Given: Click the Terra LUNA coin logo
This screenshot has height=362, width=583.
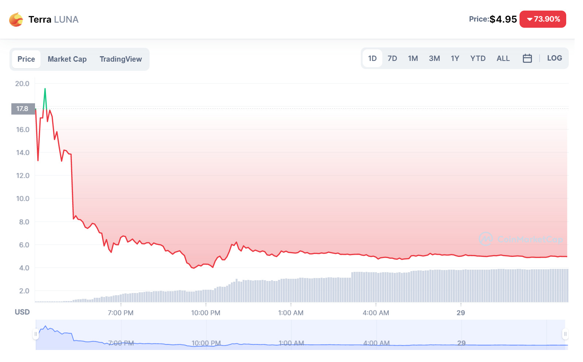Looking at the screenshot, I should coord(16,19).
